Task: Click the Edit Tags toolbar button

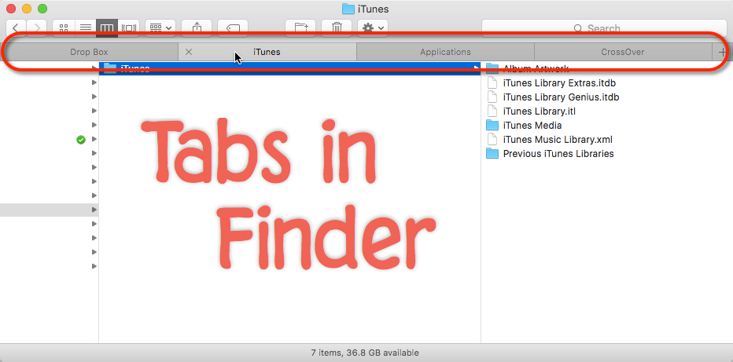Action: [232, 28]
